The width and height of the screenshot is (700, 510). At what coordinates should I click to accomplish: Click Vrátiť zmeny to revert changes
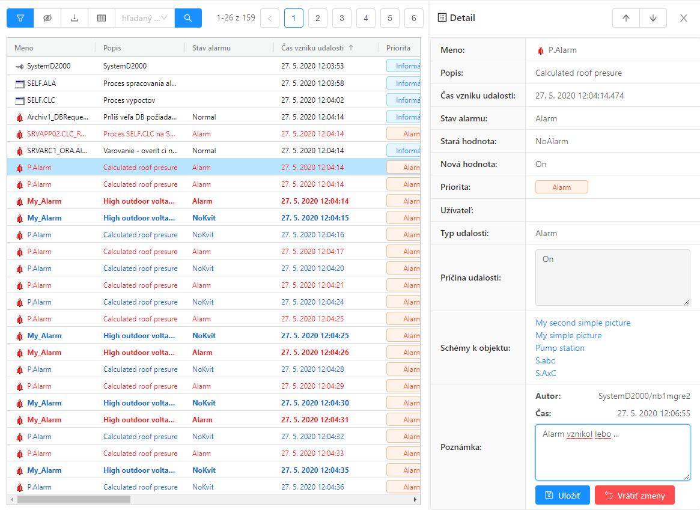(x=635, y=495)
